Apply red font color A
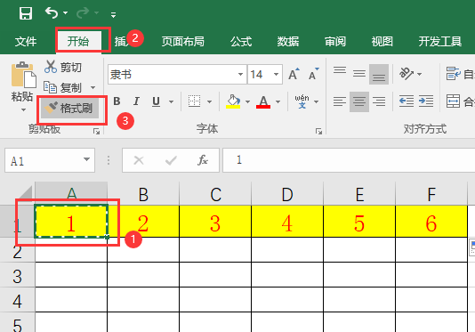 tap(263, 101)
